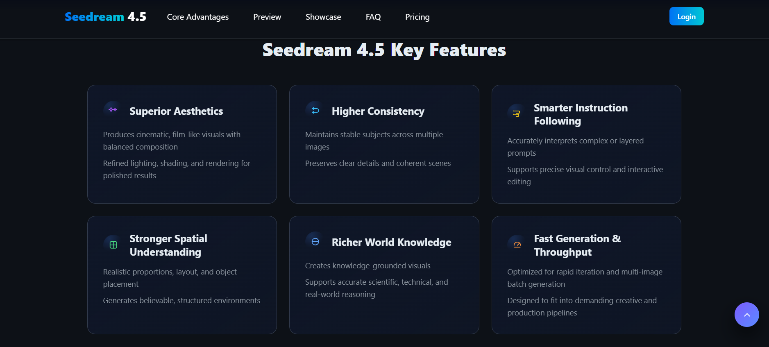Open the Pricing page

point(417,17)
